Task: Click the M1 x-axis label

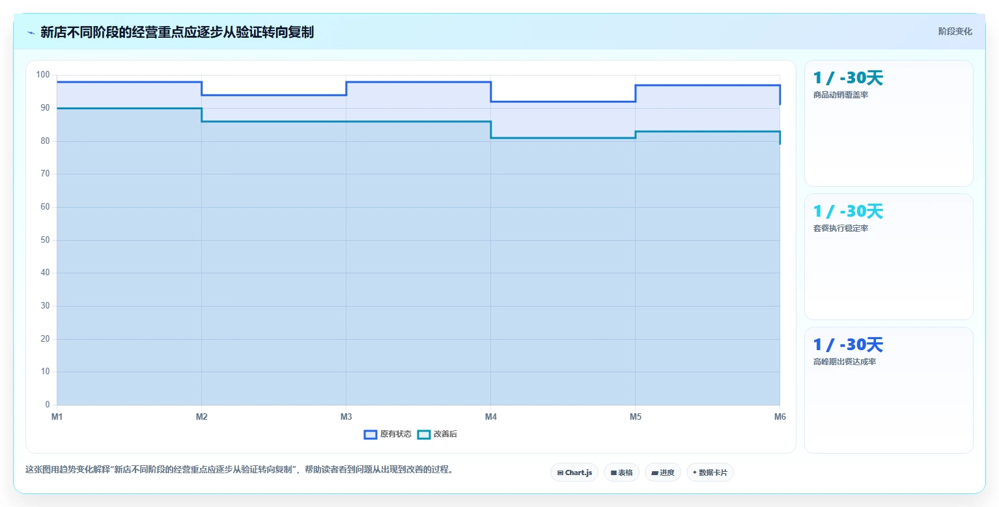Action: pyautogui.click(x=57, y=417)
